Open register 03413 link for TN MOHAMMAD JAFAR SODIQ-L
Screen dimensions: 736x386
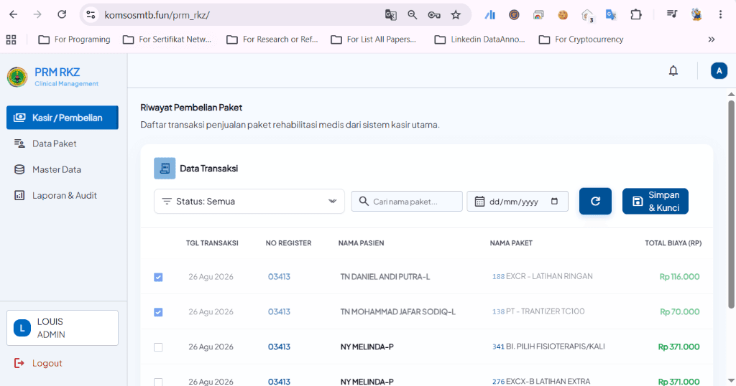click(279, 311)
